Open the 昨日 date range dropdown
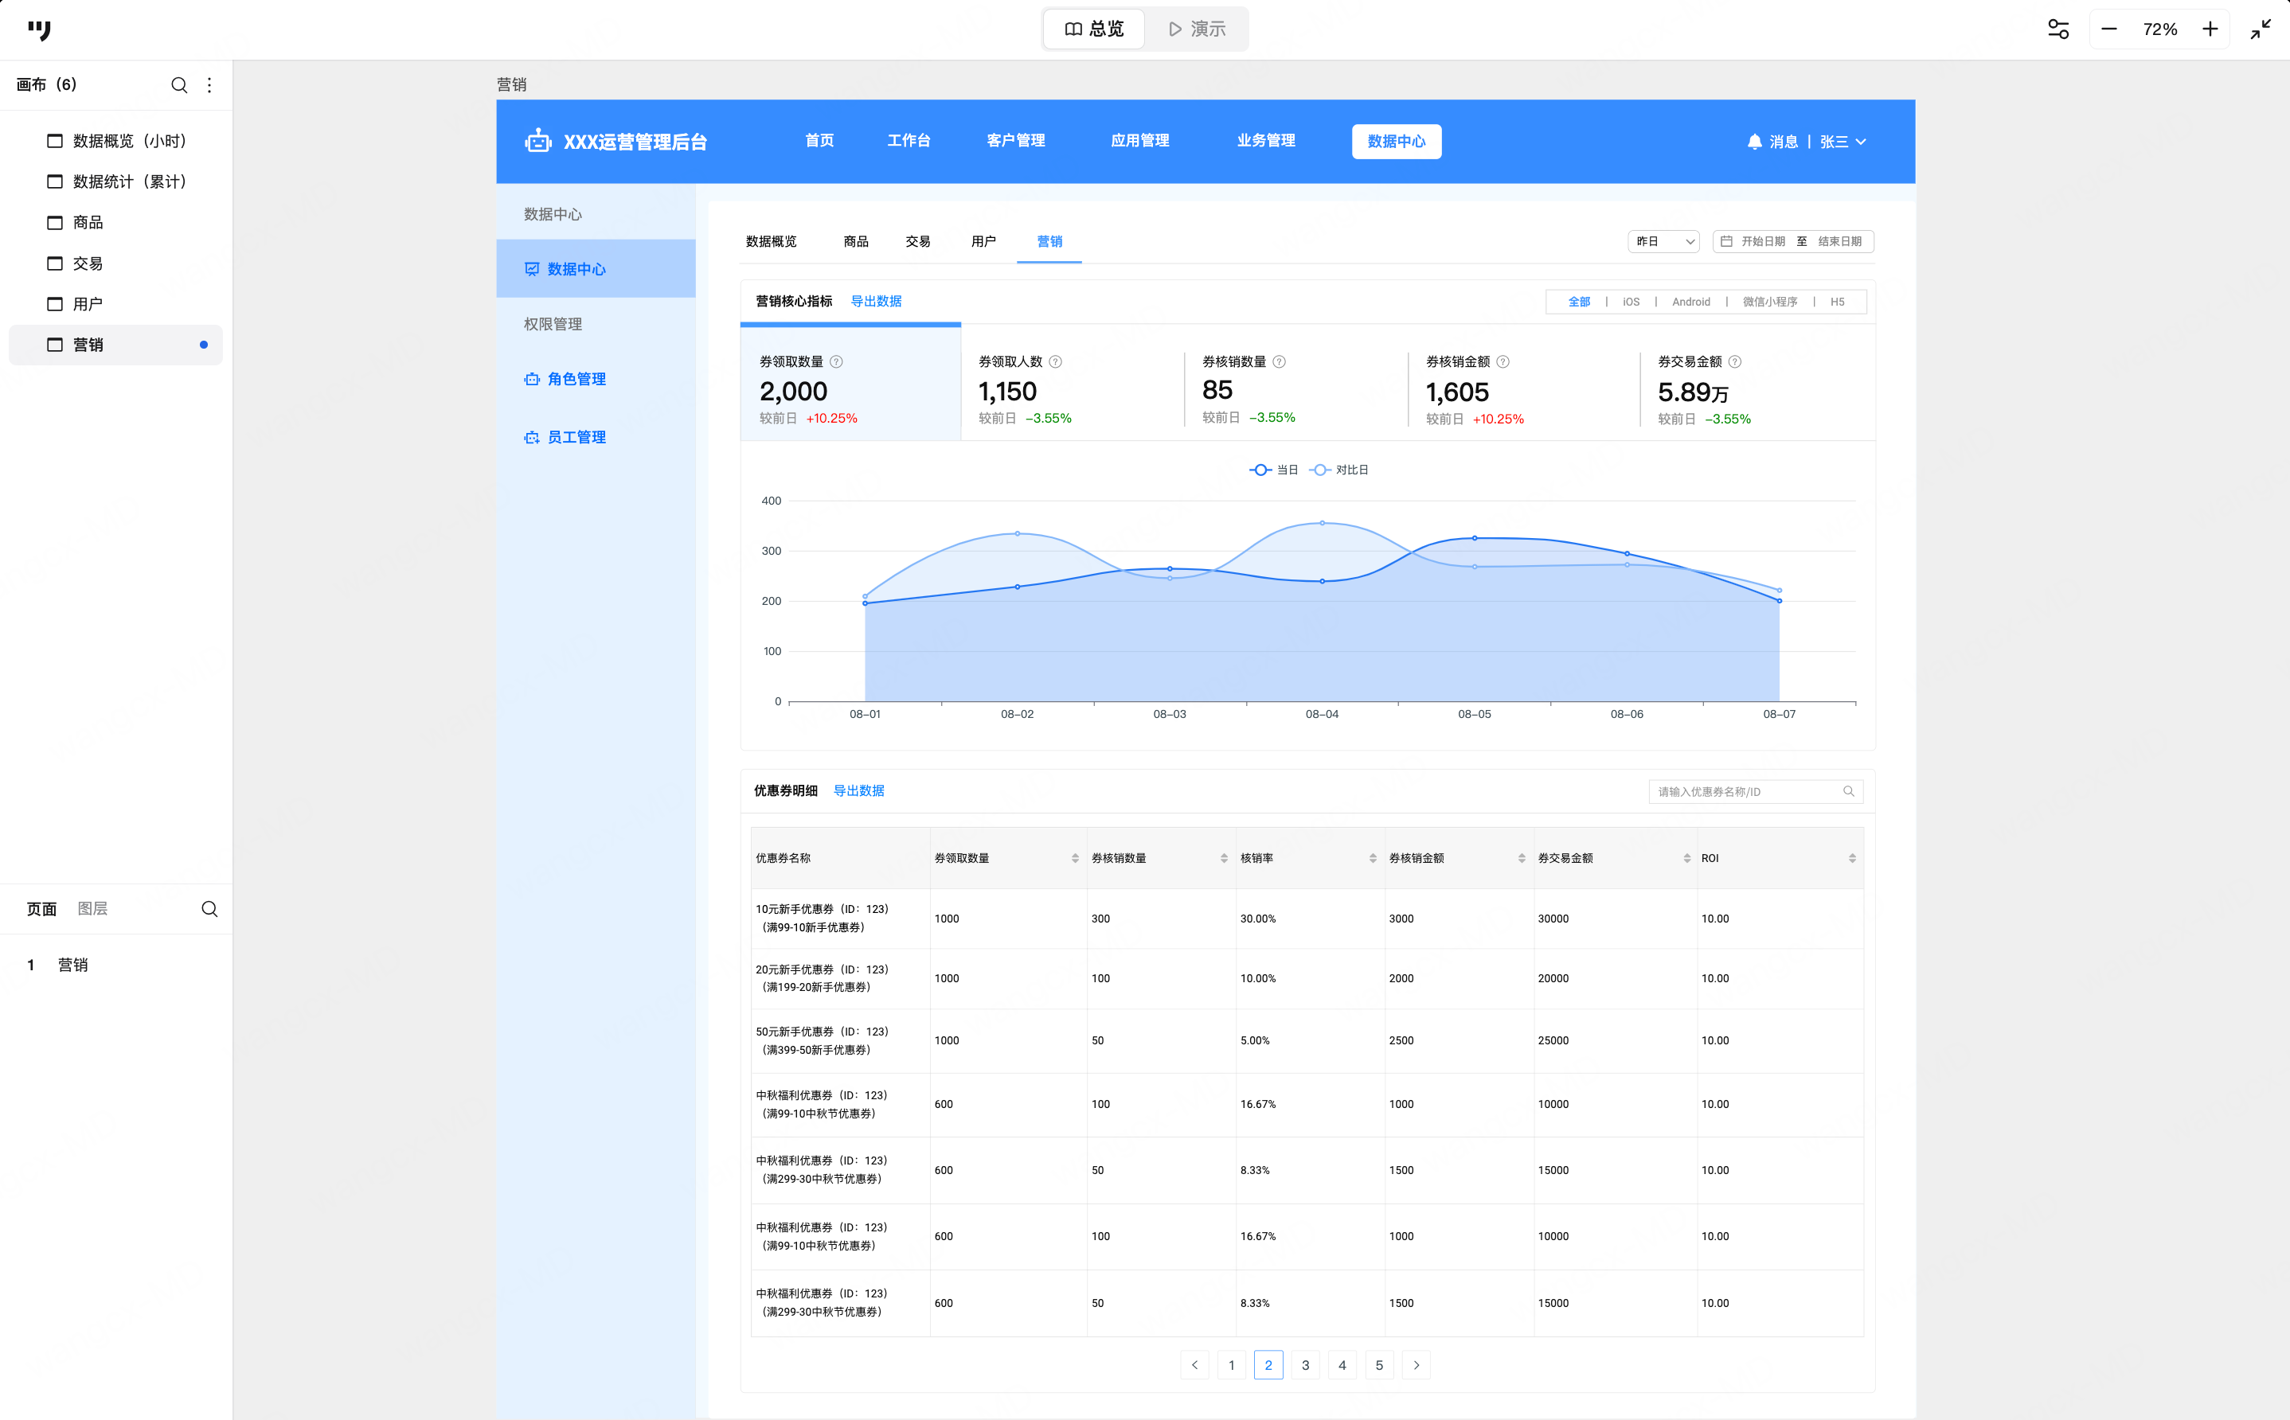Image resolution: width=2290 pixels, height=1420 pixels. 1663,241
